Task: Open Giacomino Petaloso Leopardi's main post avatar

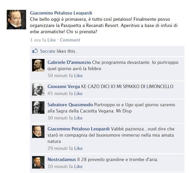Action: (x=16, y=20)
